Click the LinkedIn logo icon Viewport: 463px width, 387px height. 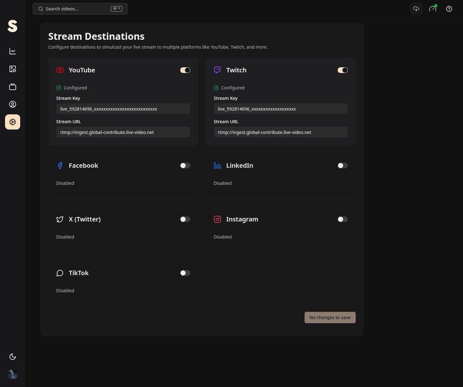coord(217,166)
